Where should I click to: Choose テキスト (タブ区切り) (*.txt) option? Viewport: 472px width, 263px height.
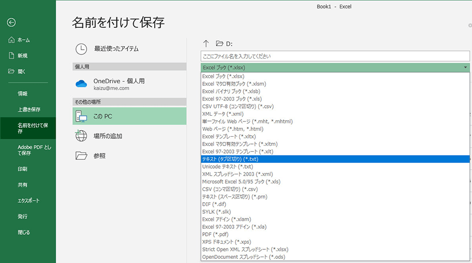(x=335, y=159)
